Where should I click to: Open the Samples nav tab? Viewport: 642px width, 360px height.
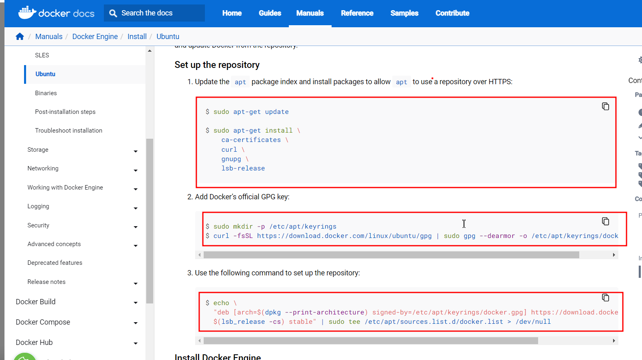point(404,13)
